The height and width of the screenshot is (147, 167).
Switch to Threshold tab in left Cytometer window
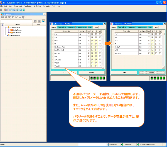pyautogui.click(x=71, y=27)
